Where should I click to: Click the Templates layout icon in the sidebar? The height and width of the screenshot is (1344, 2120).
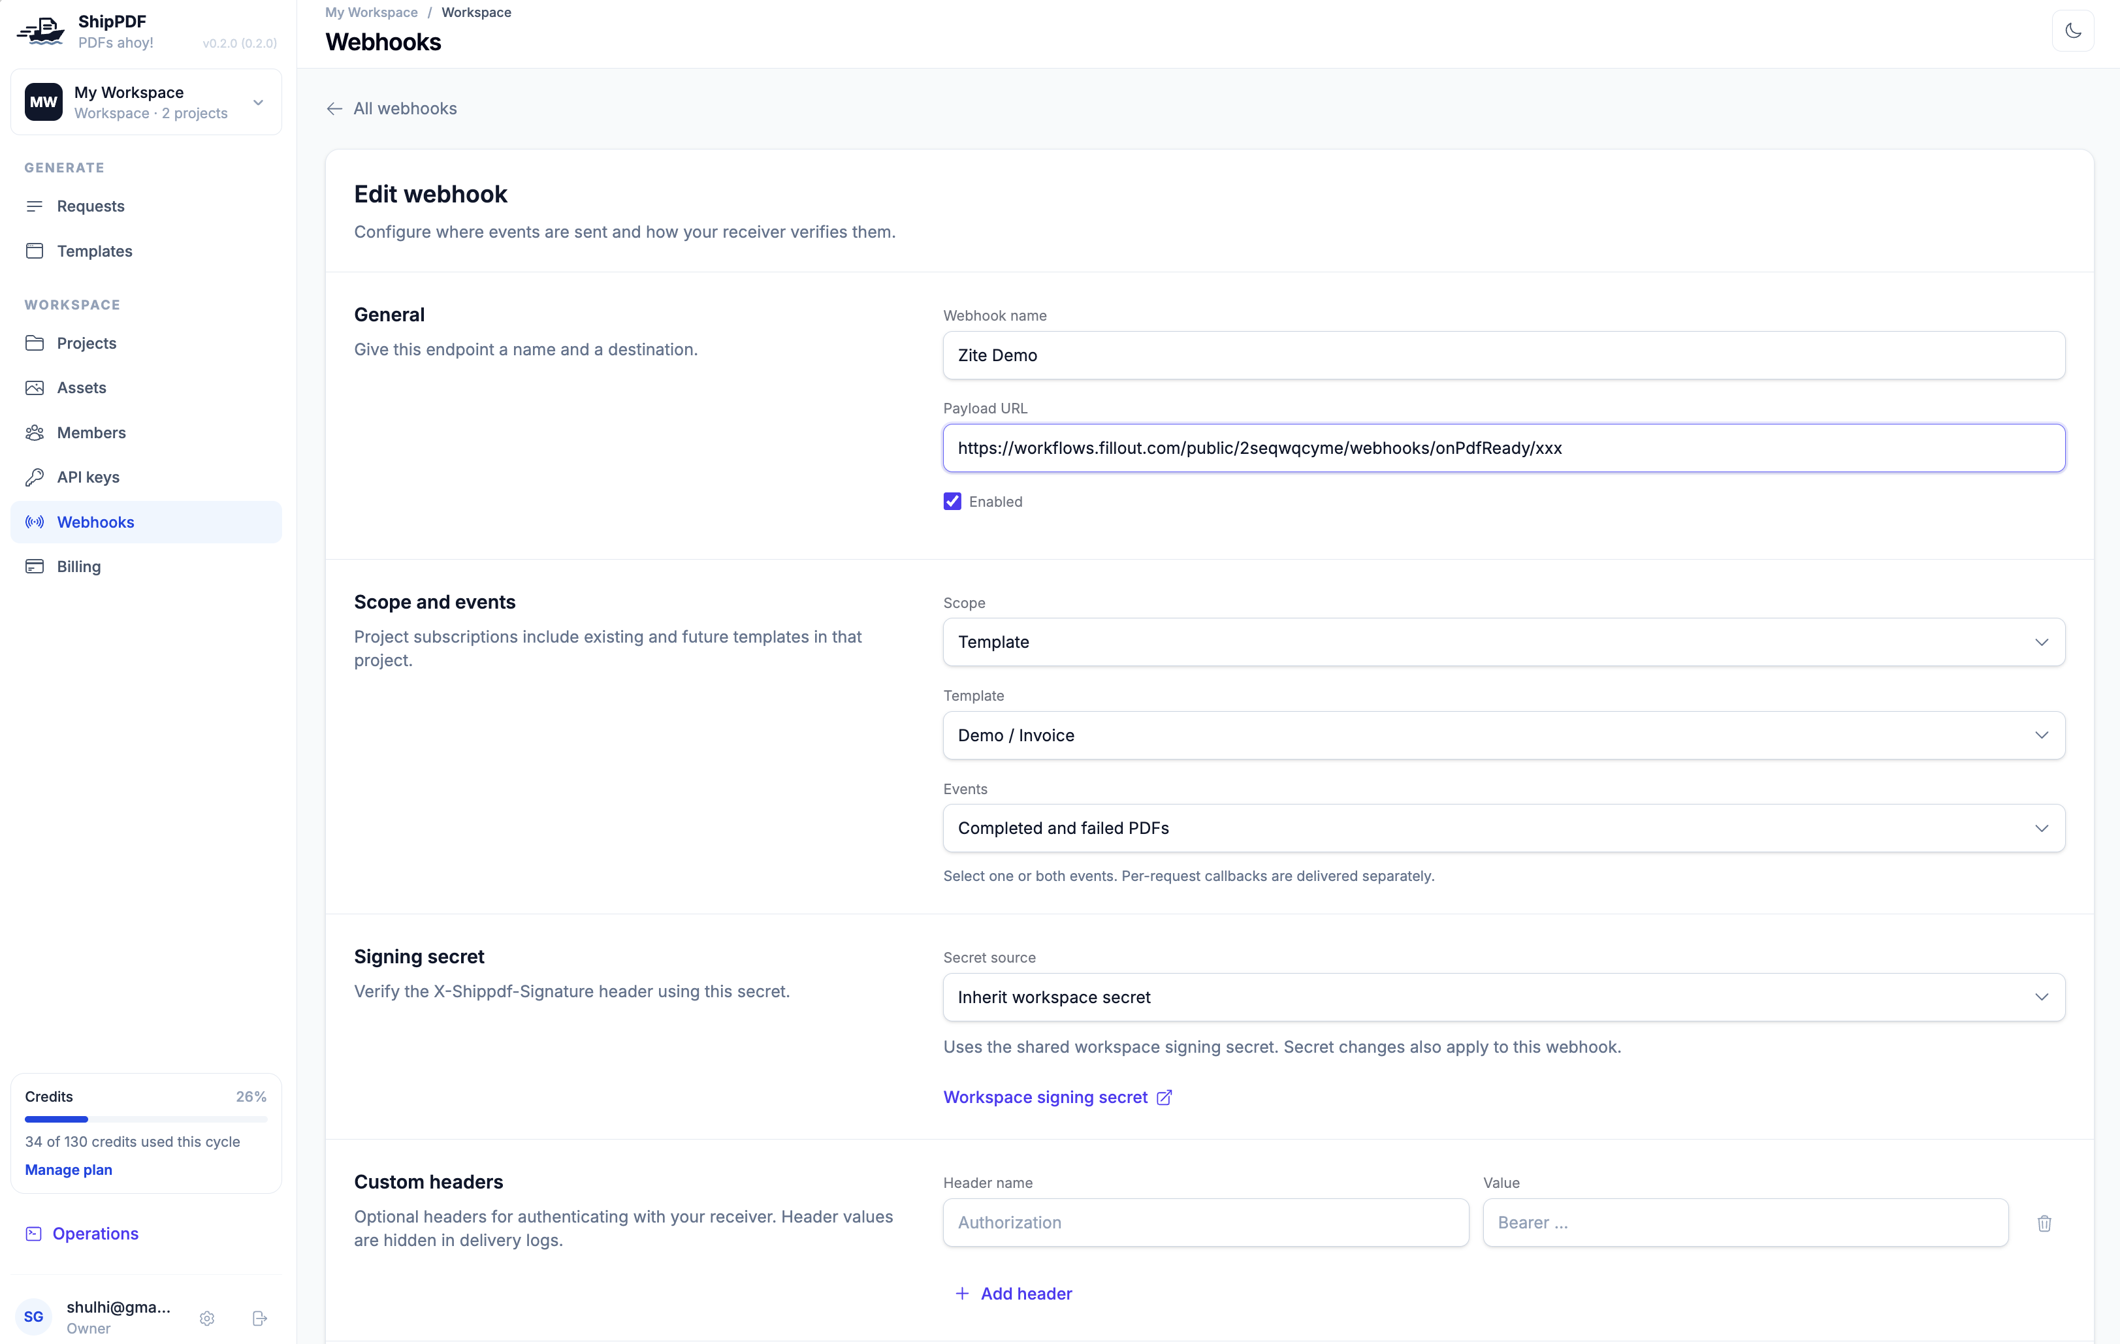(35, 251)
